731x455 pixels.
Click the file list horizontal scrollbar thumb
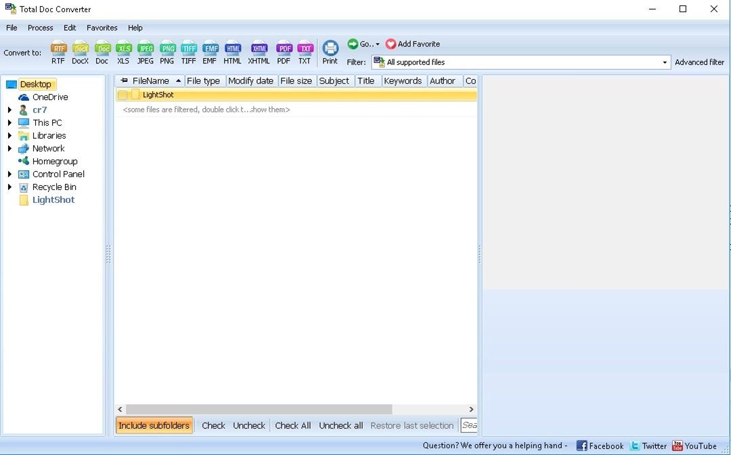[x=259, y=409]
